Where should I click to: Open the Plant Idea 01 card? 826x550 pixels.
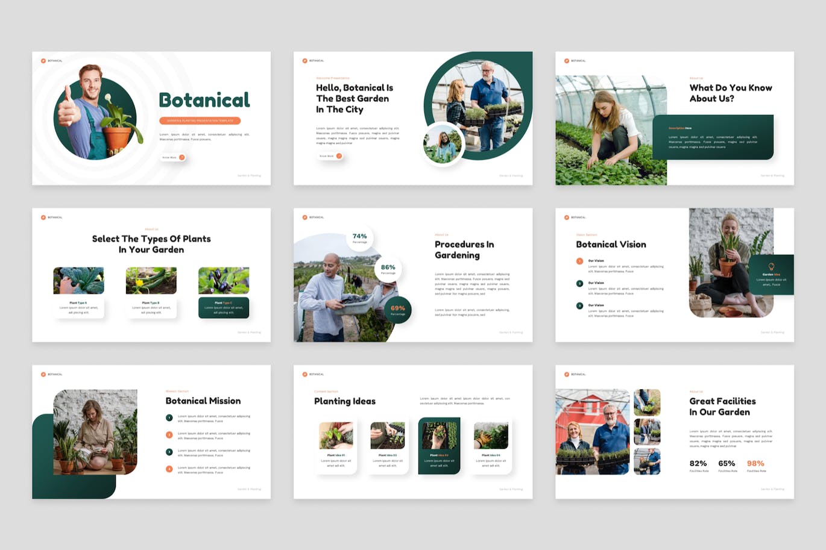point(336,447)
